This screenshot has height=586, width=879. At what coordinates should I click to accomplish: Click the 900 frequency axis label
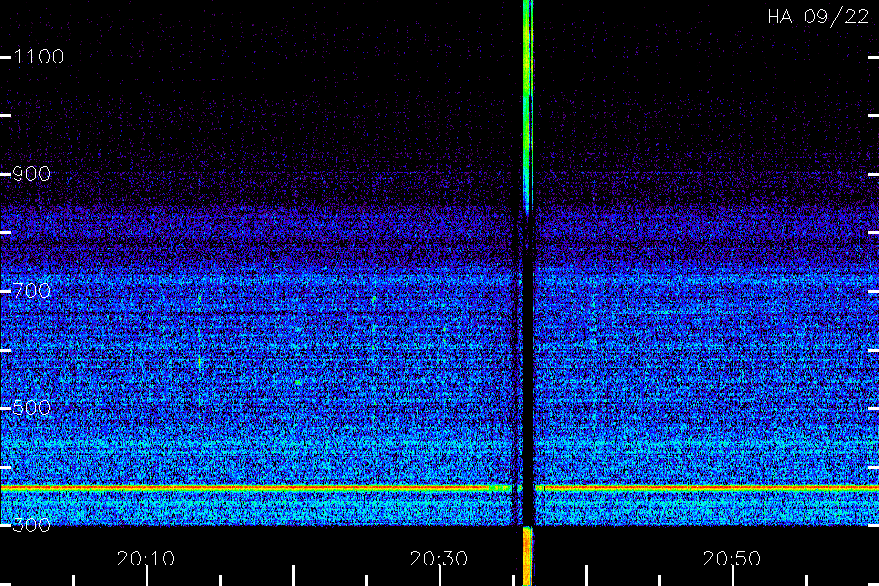tap(31, 174)
